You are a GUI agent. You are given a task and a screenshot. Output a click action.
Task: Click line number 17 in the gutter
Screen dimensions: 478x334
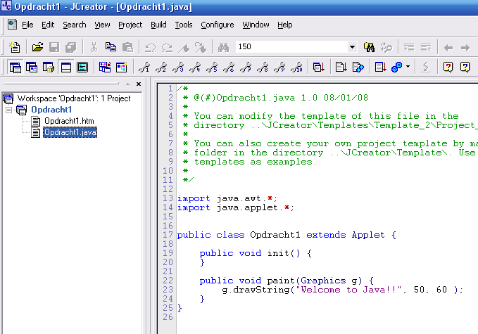(168, 235)
